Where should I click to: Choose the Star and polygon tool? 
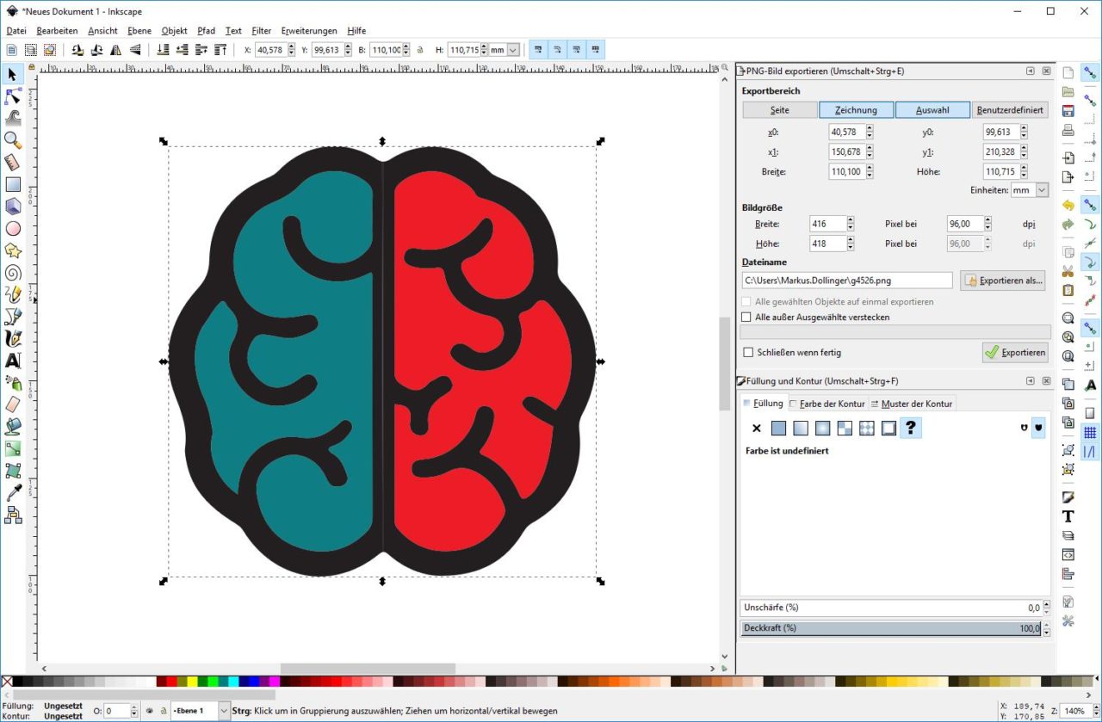13,250
